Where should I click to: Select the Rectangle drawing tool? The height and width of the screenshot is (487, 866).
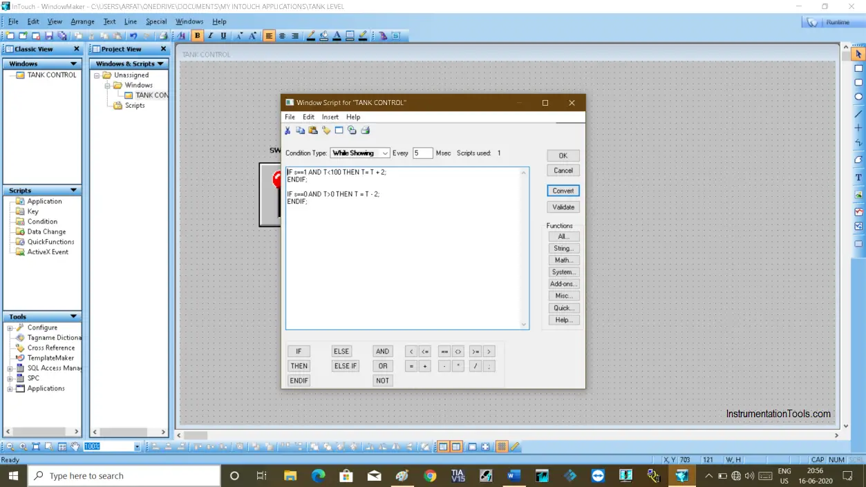coord(858,68)
